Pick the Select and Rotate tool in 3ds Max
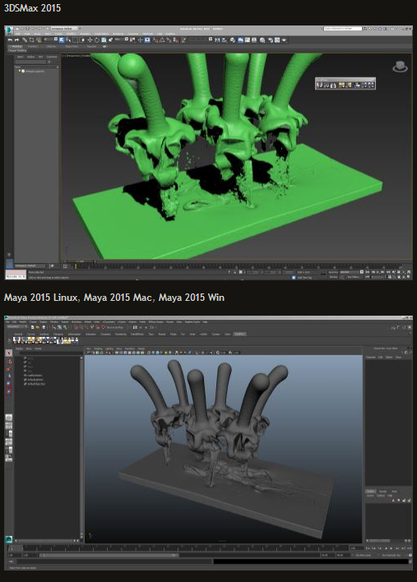The height and width of the screenshot is (582, 417). pos(96,39)
